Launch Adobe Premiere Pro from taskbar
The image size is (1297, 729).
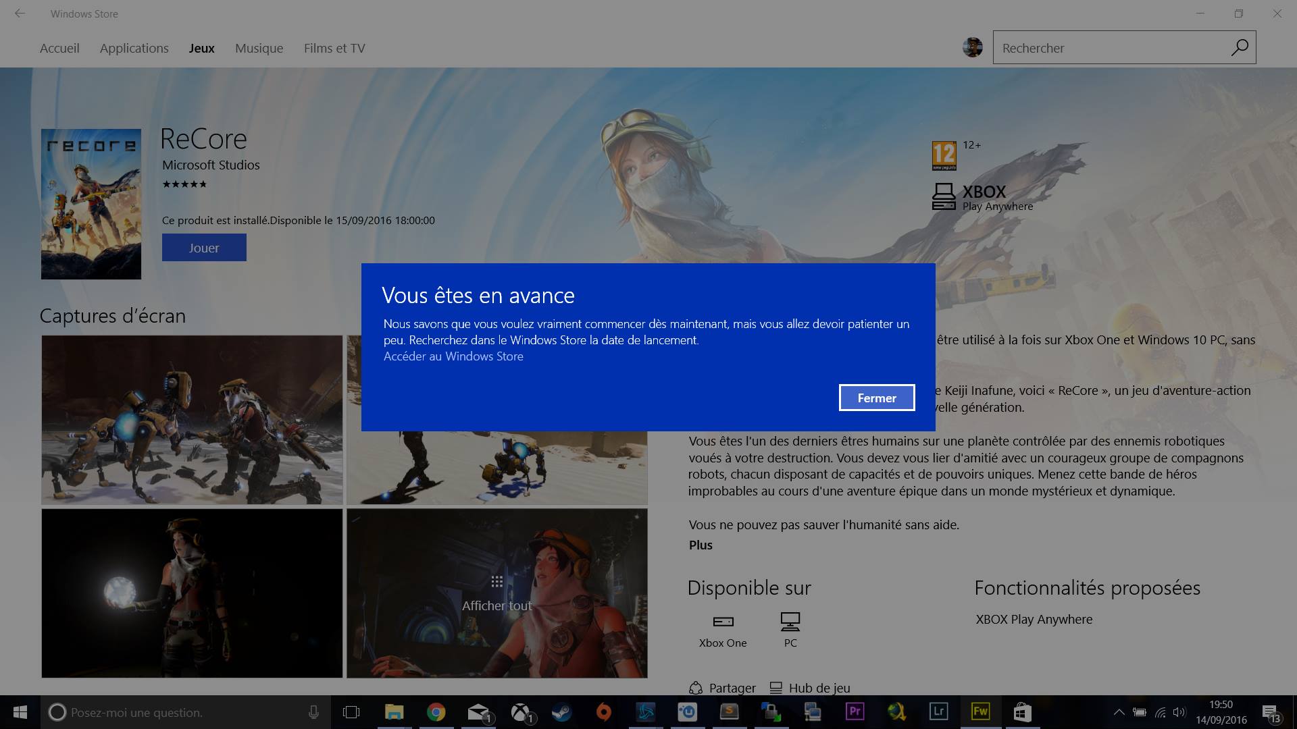(855, 712)
